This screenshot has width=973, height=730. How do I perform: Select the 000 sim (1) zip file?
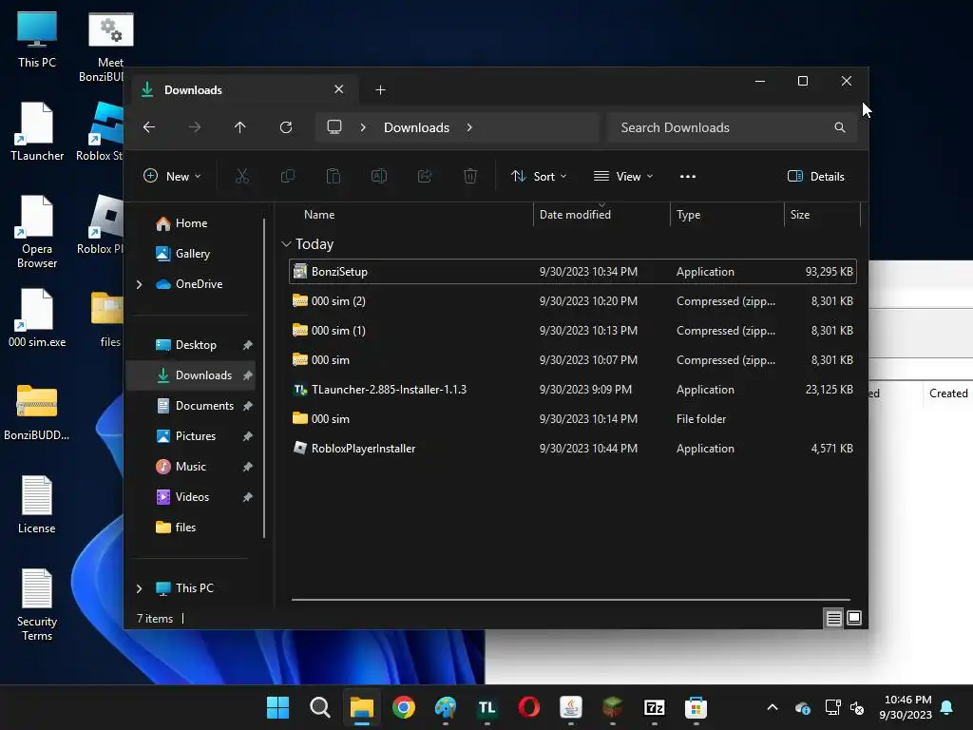click(x=573, y=331)
